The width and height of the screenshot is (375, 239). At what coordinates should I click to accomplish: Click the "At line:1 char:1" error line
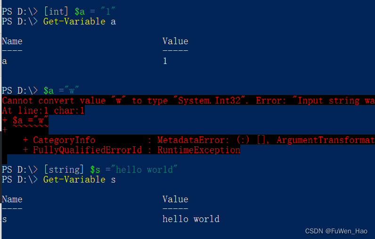[x=43, y=111]
